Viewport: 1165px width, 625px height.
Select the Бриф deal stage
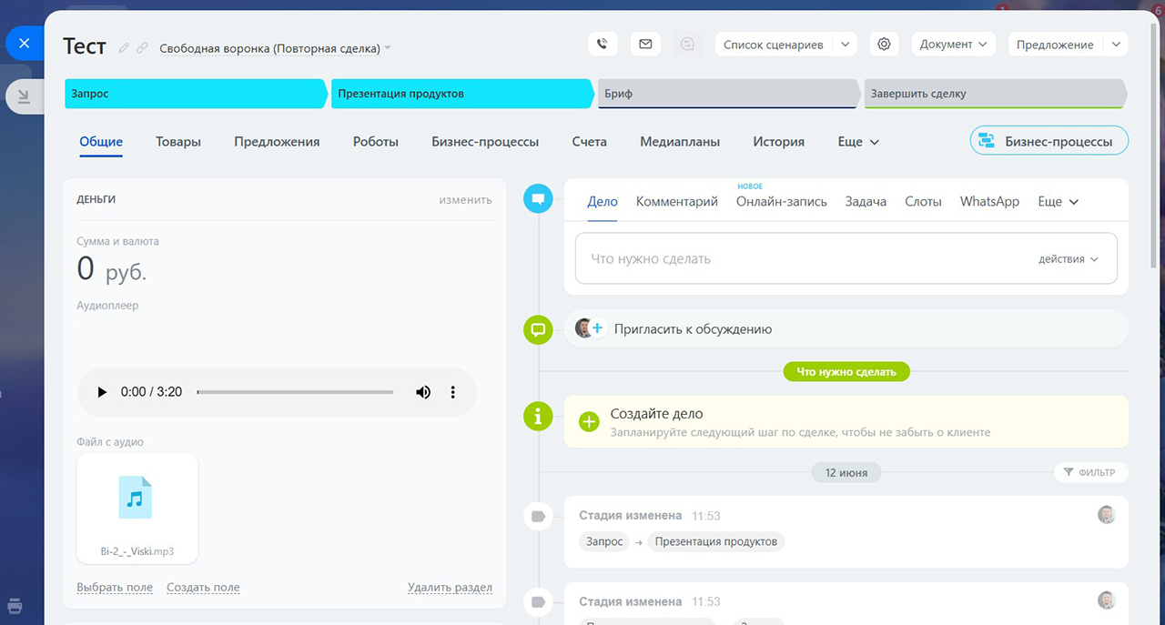point(726,94)
